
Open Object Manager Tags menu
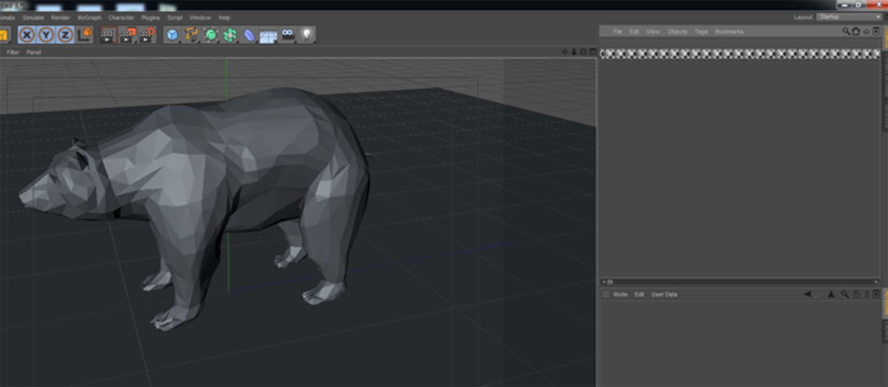tap(701, 31)
